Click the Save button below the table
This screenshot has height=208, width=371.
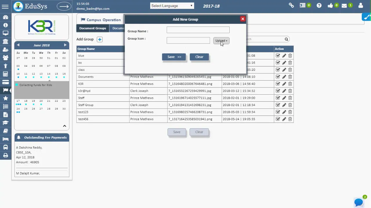[x=177, y=132]
